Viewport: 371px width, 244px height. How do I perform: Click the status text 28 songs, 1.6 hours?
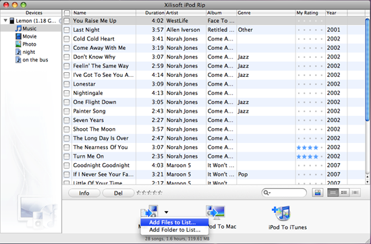tap(177, 239)
